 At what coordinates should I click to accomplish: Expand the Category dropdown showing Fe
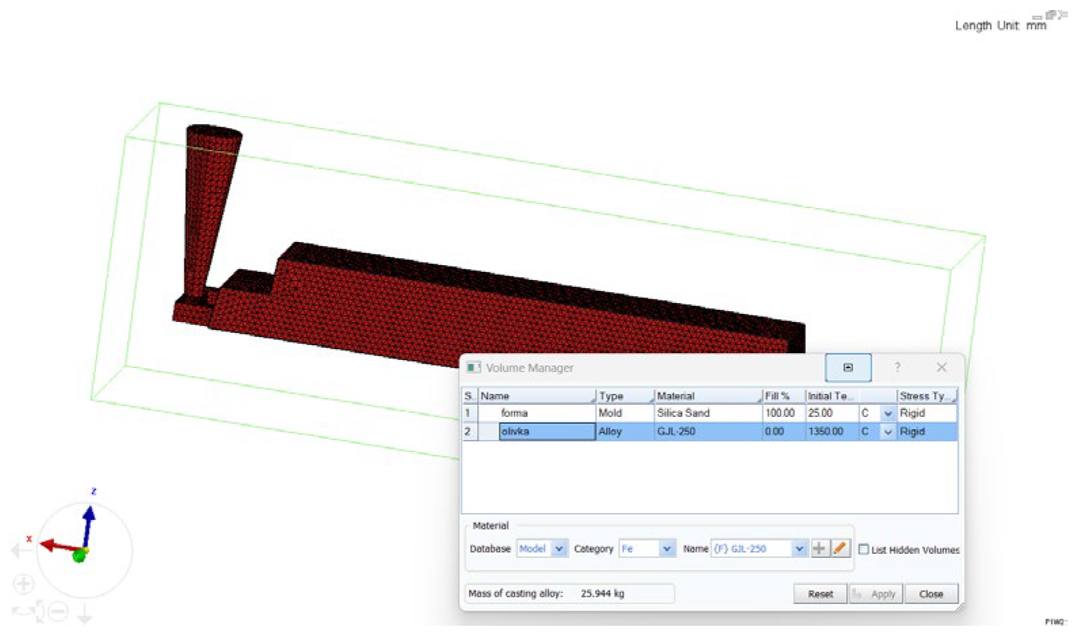(x=666, y=549)
